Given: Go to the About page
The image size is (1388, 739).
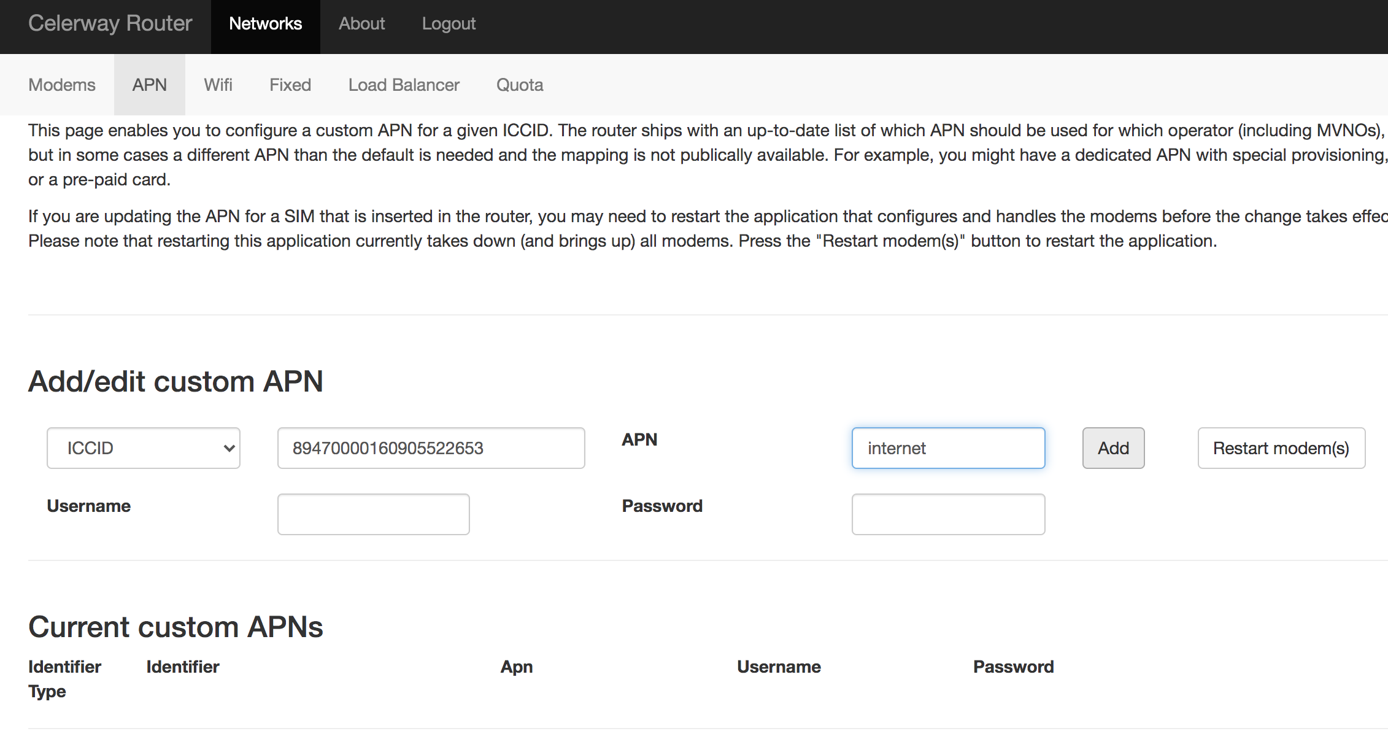Looking at the screenshot, I should point(361,23).
